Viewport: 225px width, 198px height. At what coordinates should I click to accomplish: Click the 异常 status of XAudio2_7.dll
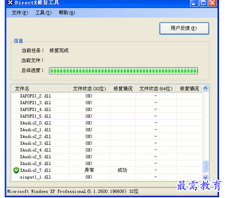[x=89, y=170]
